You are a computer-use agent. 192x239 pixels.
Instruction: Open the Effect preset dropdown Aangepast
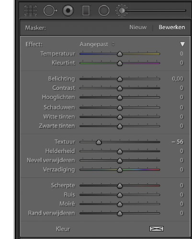(94, 44)
